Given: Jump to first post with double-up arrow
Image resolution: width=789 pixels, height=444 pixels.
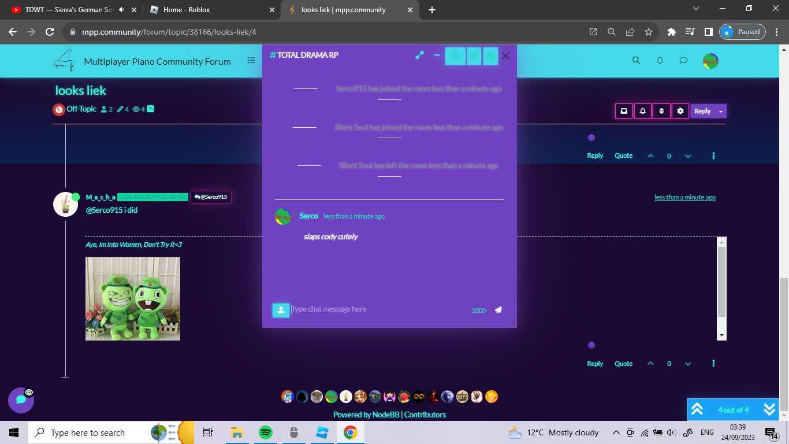Looking at the screenshot, I should (x=697, y=409).
